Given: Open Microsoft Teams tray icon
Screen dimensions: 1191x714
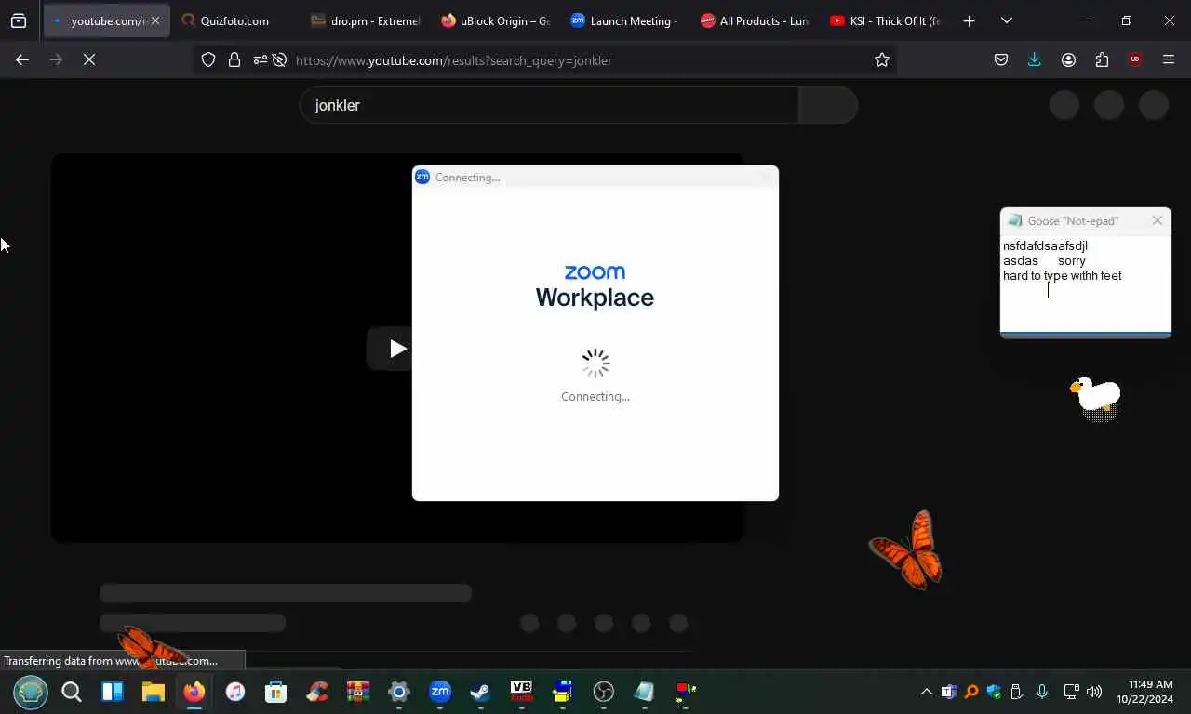Looking at the screenshot, I should tap(949, 692).
